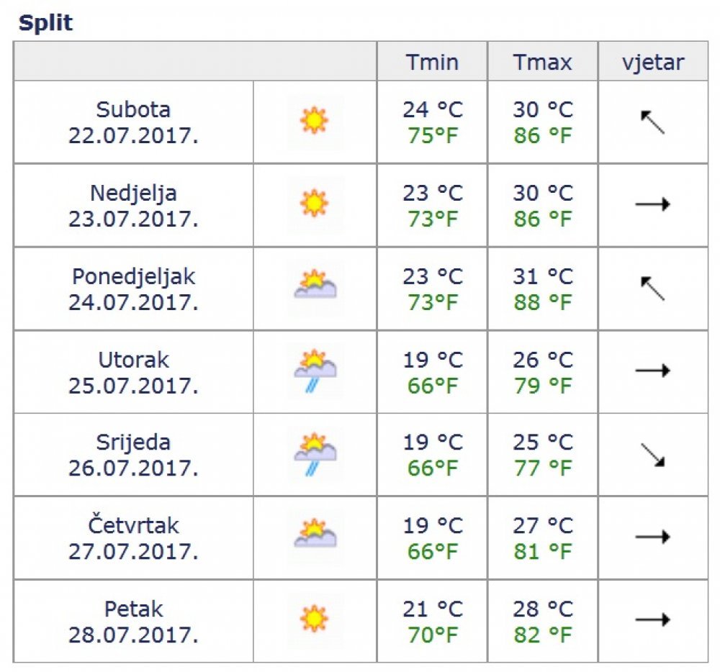Click the vjetar column header

[x=653, y=61]
